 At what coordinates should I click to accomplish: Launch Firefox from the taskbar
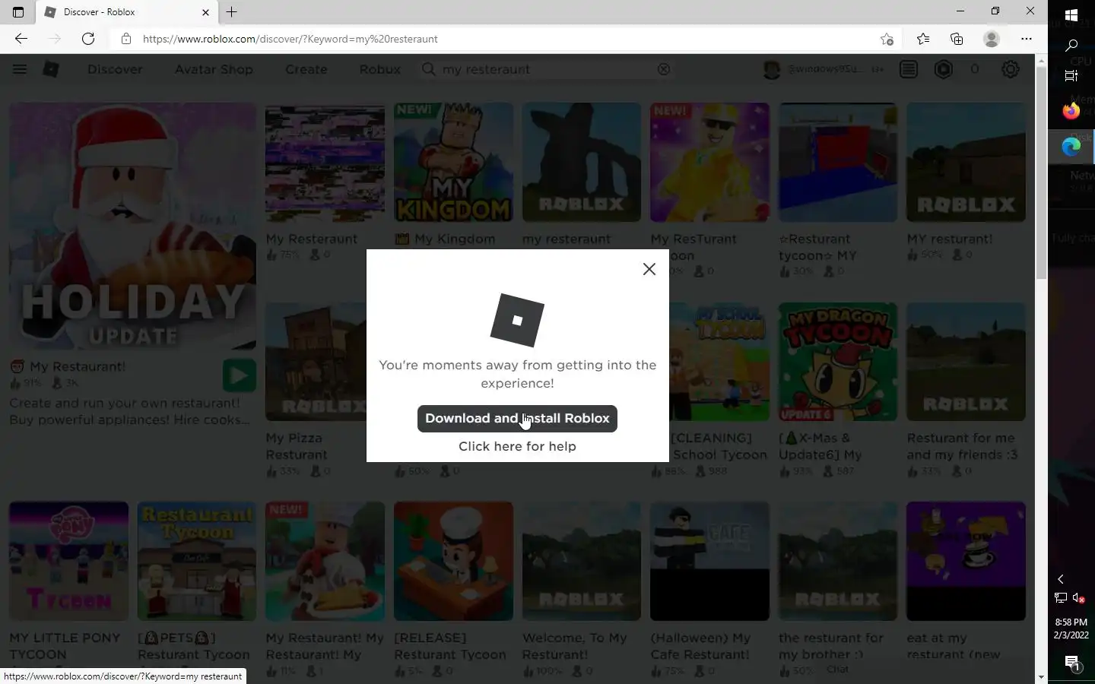(1071, 111)
